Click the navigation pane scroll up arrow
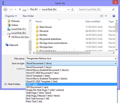This screenshot has width=120, height=103. coord(30,21)
